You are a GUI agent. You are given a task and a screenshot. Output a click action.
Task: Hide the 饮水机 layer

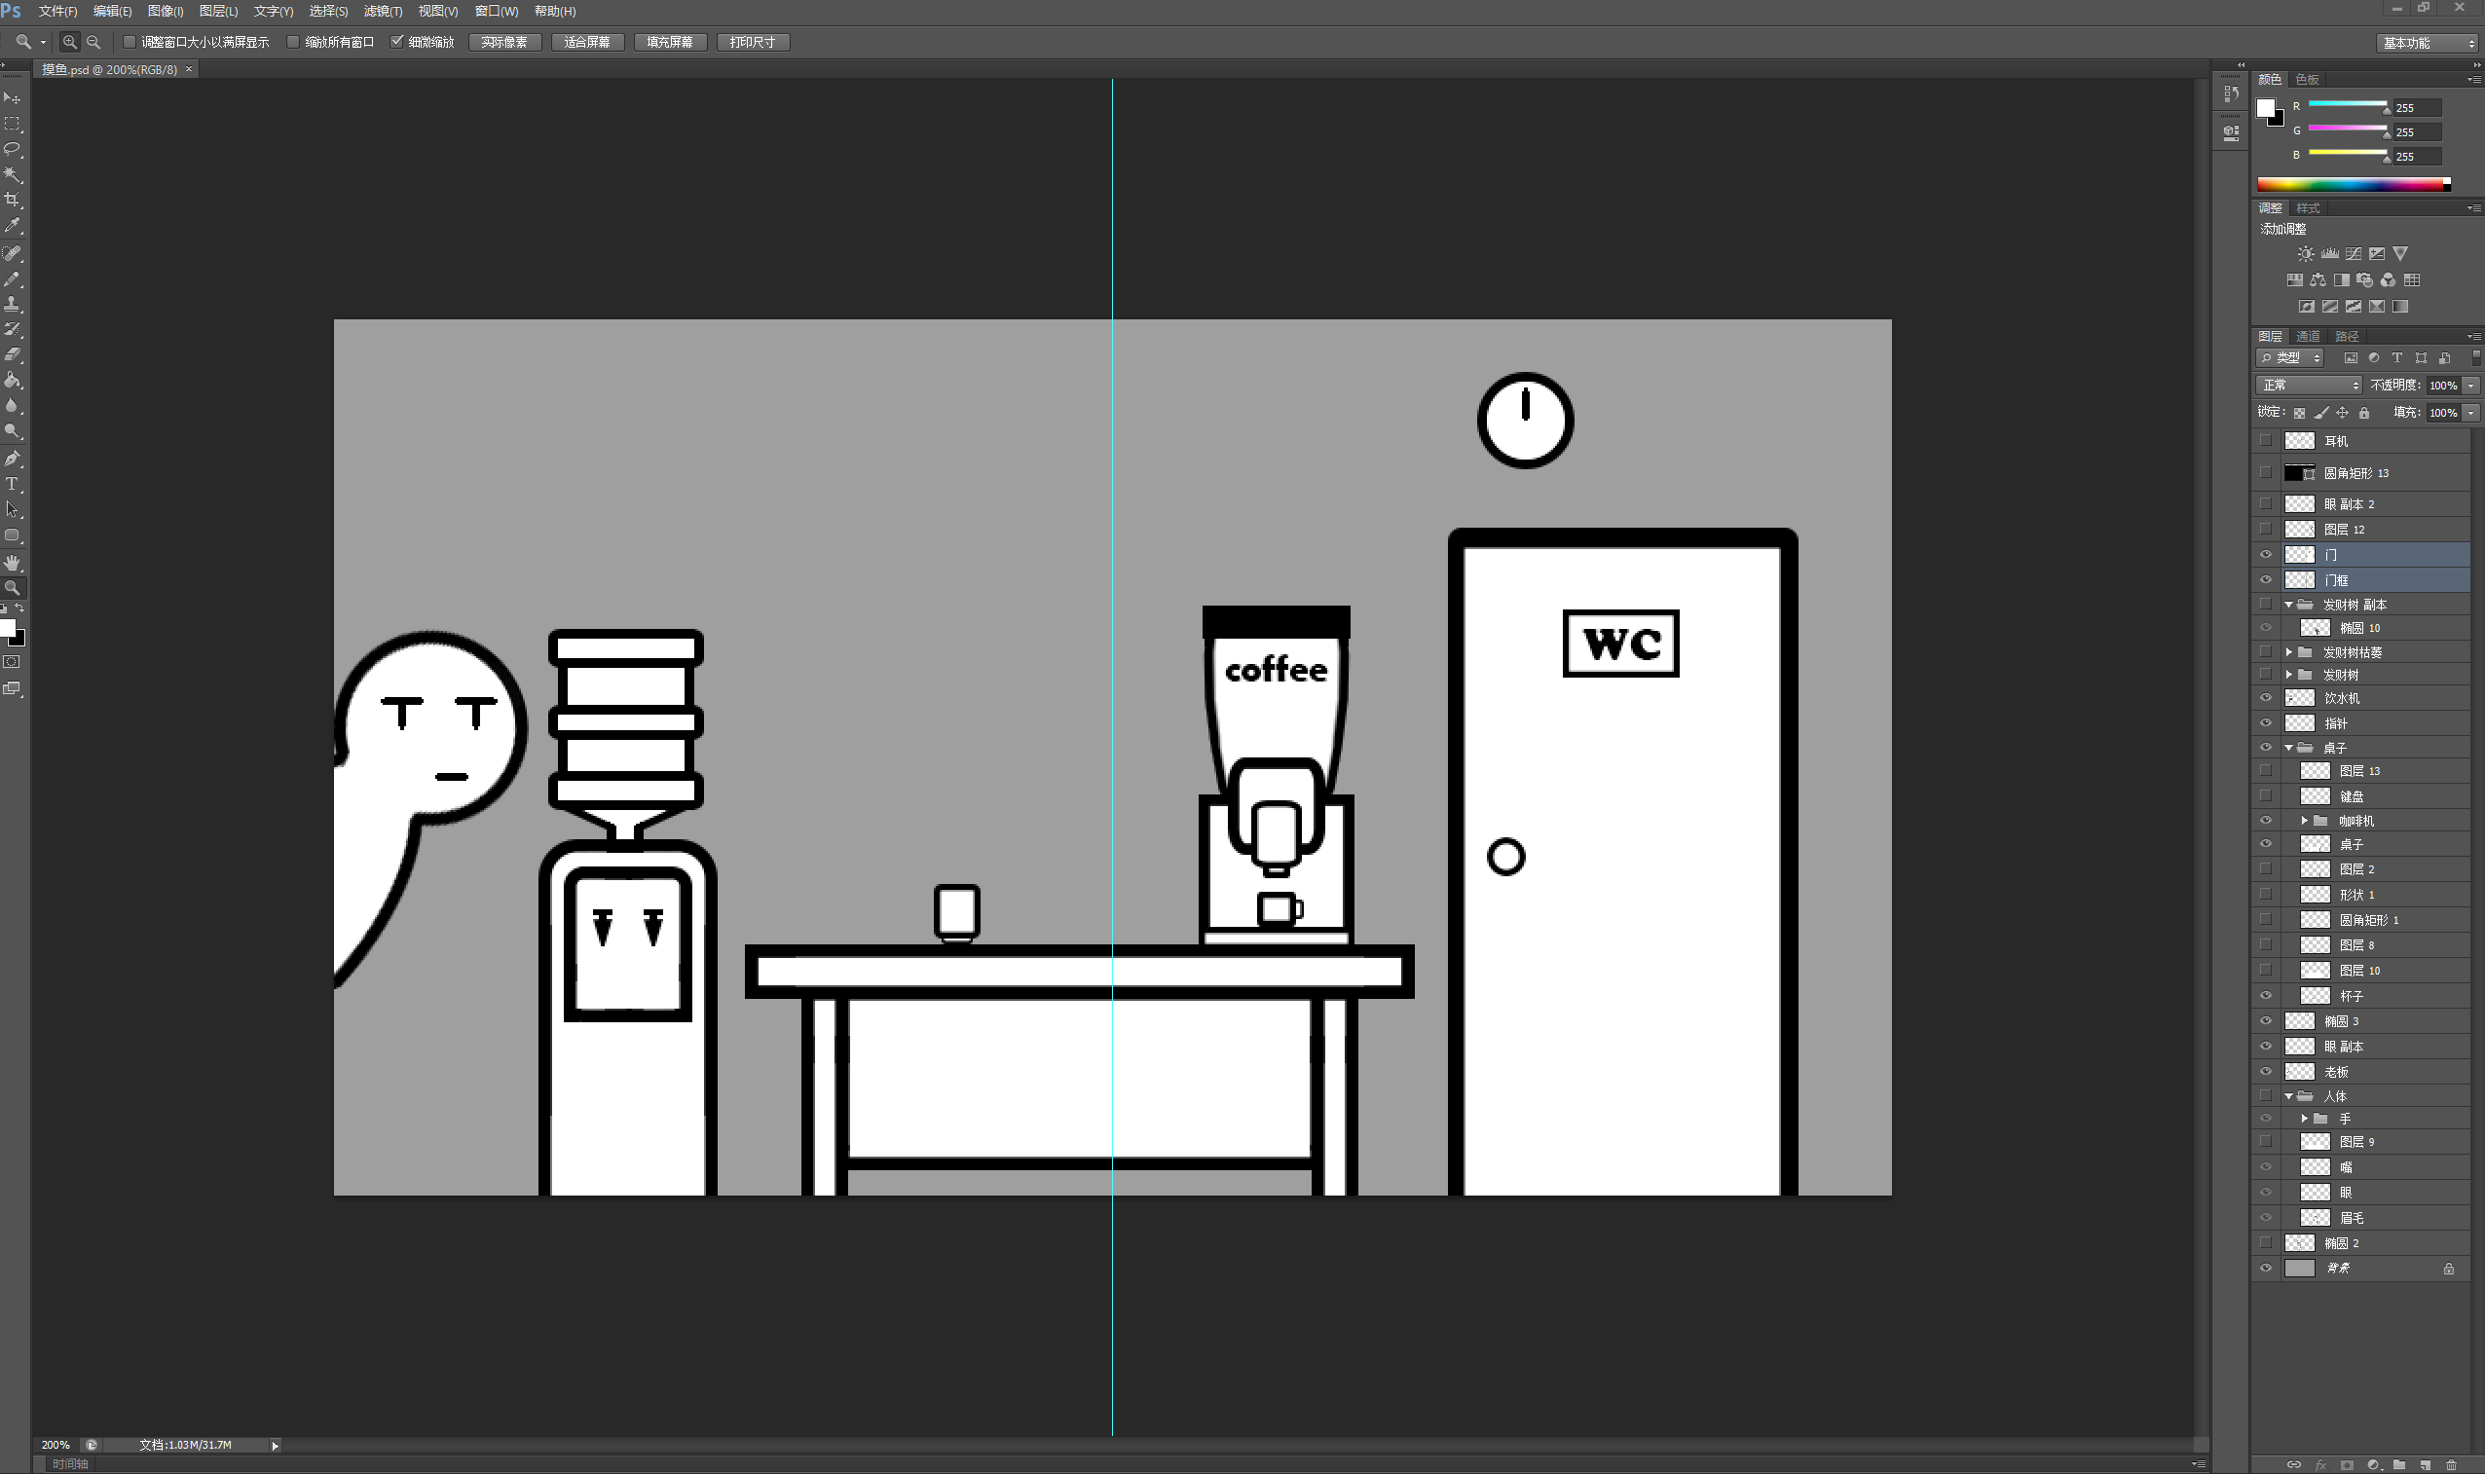pos(2266,698)
